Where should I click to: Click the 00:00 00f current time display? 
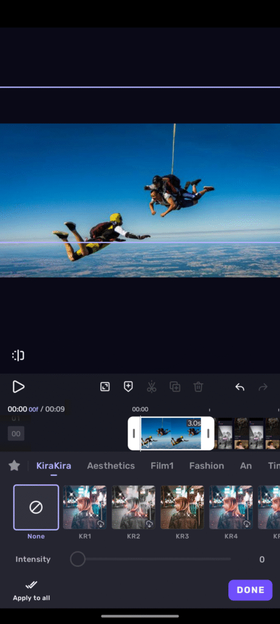click(23, 409)
